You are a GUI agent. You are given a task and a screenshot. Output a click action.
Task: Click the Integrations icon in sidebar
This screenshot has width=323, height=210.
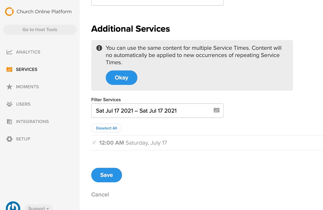point(9,121)
